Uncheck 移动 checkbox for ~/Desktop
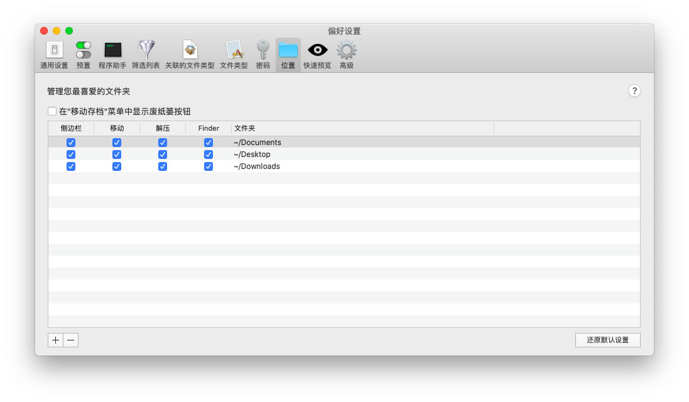The image size is (689, 402). point(117,155)
